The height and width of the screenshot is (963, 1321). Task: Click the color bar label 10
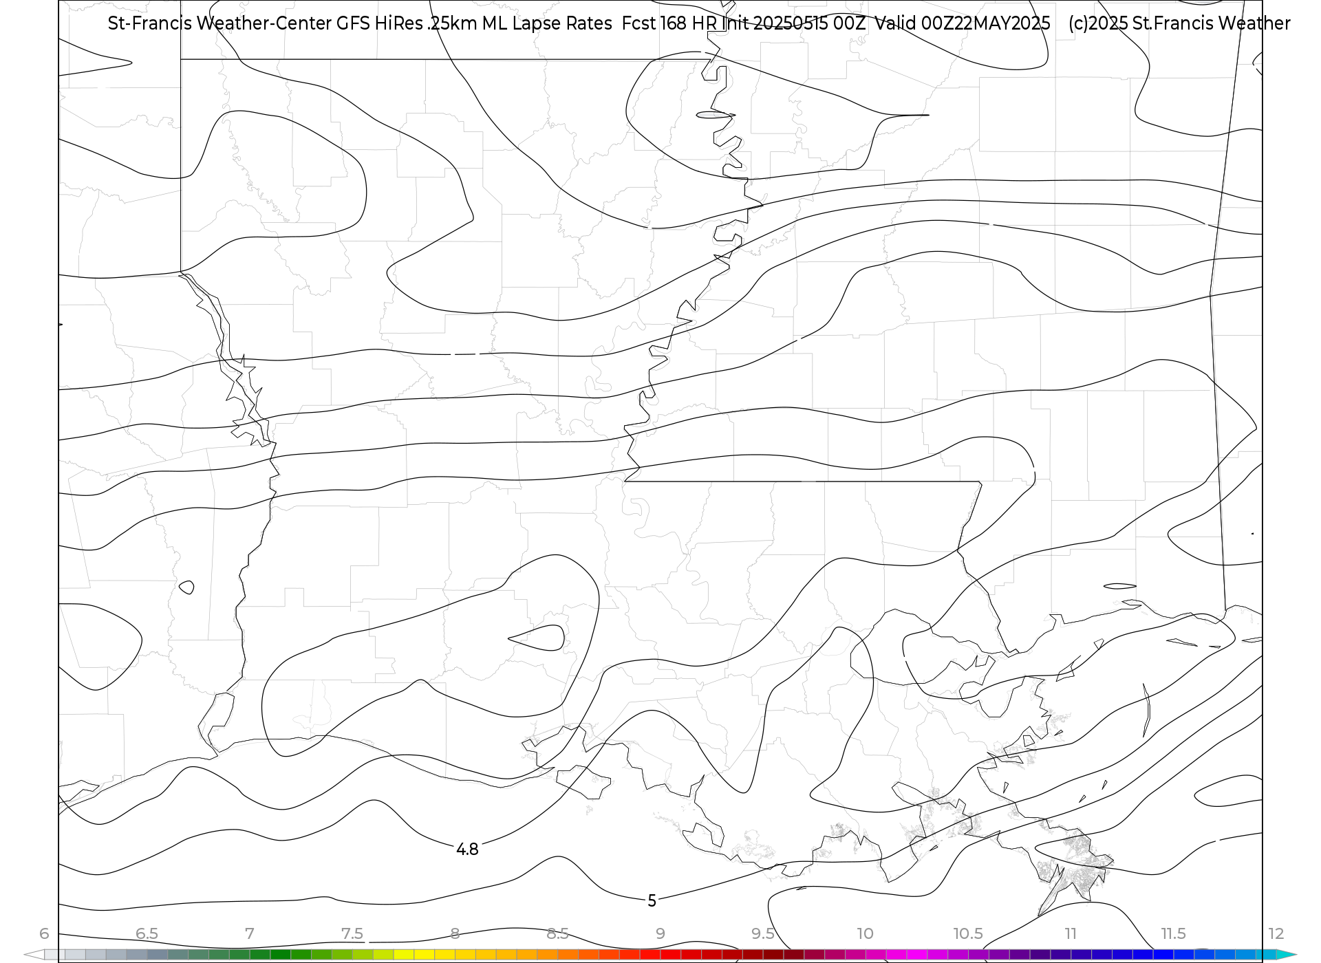coord(865,933)
